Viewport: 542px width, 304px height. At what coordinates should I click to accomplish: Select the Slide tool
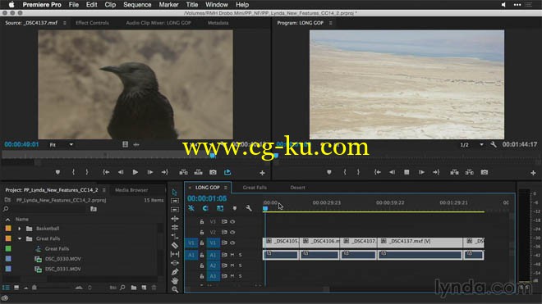[x=175, y=263]
